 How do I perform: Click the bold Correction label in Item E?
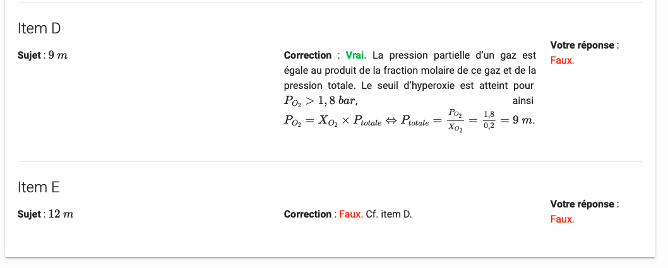click(307, 214)
